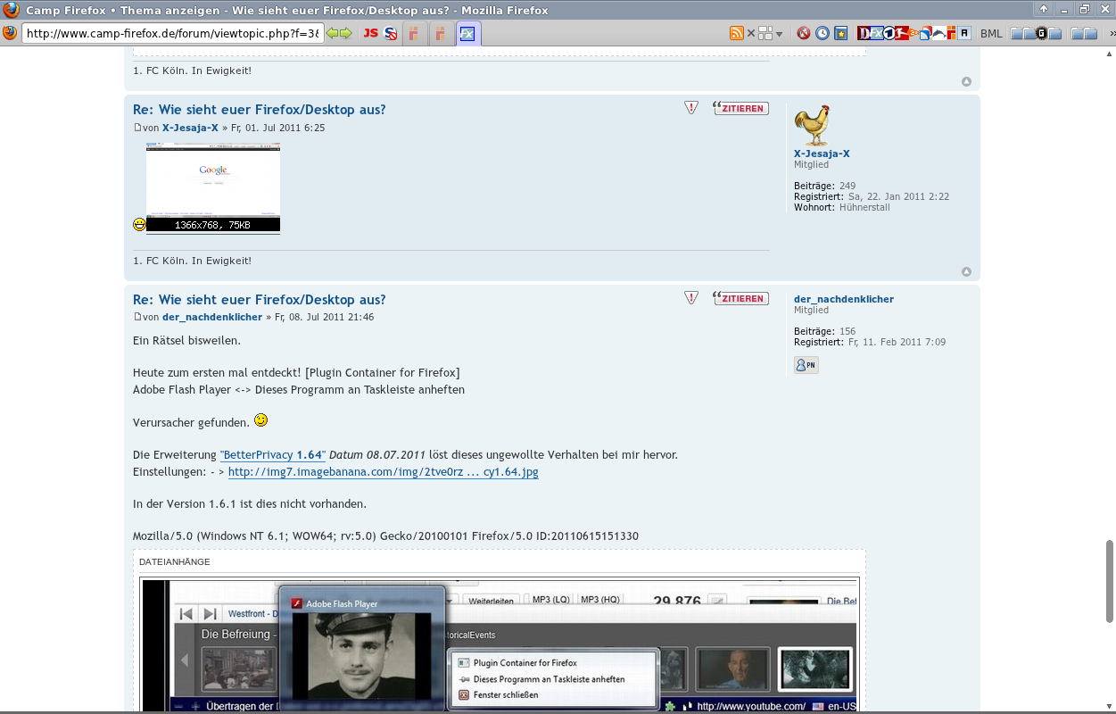Open the BetterPrivacy 1.64 link
The height and width of the screenshot is (714, 1116).
tap(272, 455)
